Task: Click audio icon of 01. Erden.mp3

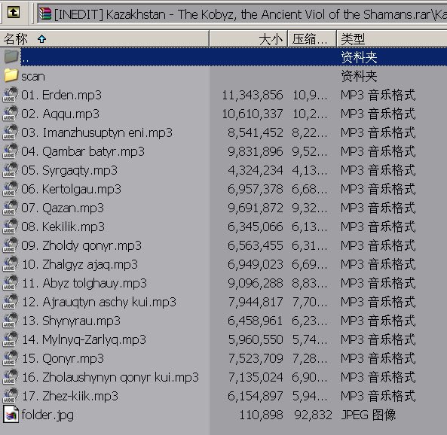Action: pyautogui.click(x=11, y=95)
